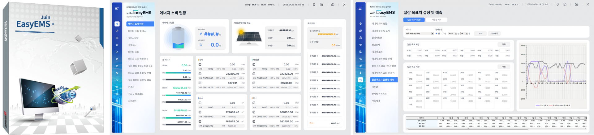
Task: Click 01월 target field showing 2000
Action: [x=417, y=50]
